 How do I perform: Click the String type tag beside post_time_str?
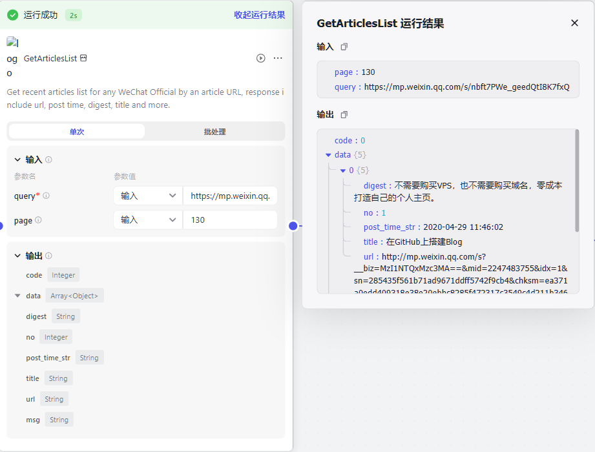89,358
